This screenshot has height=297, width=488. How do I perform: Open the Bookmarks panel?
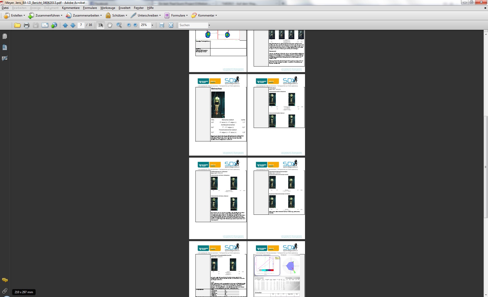pyautogui.click(x=5, y=47)
